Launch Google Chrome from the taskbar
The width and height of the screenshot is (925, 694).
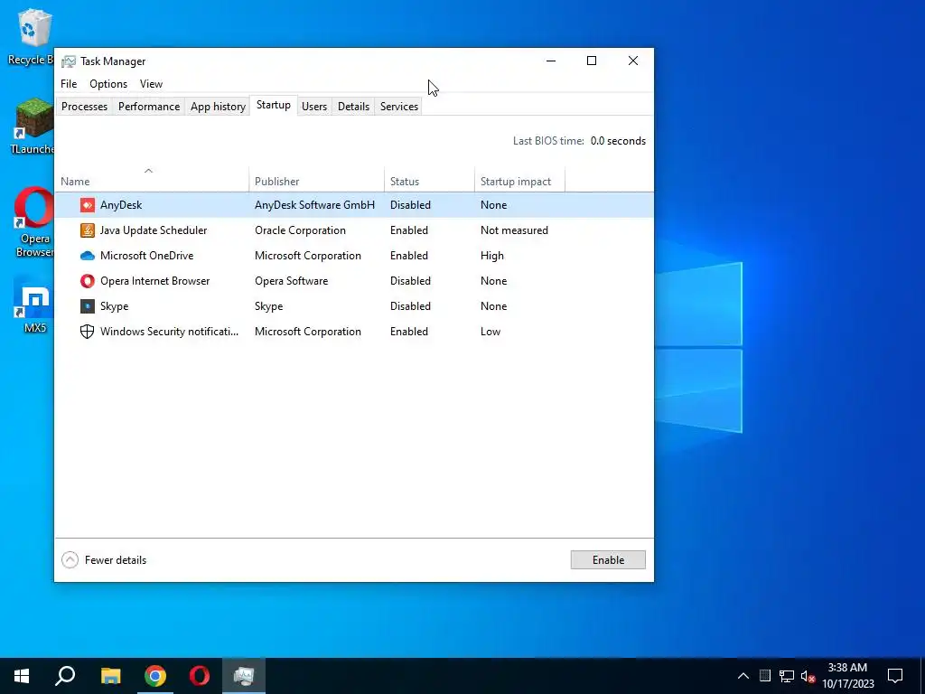click(x=155, y=676)
